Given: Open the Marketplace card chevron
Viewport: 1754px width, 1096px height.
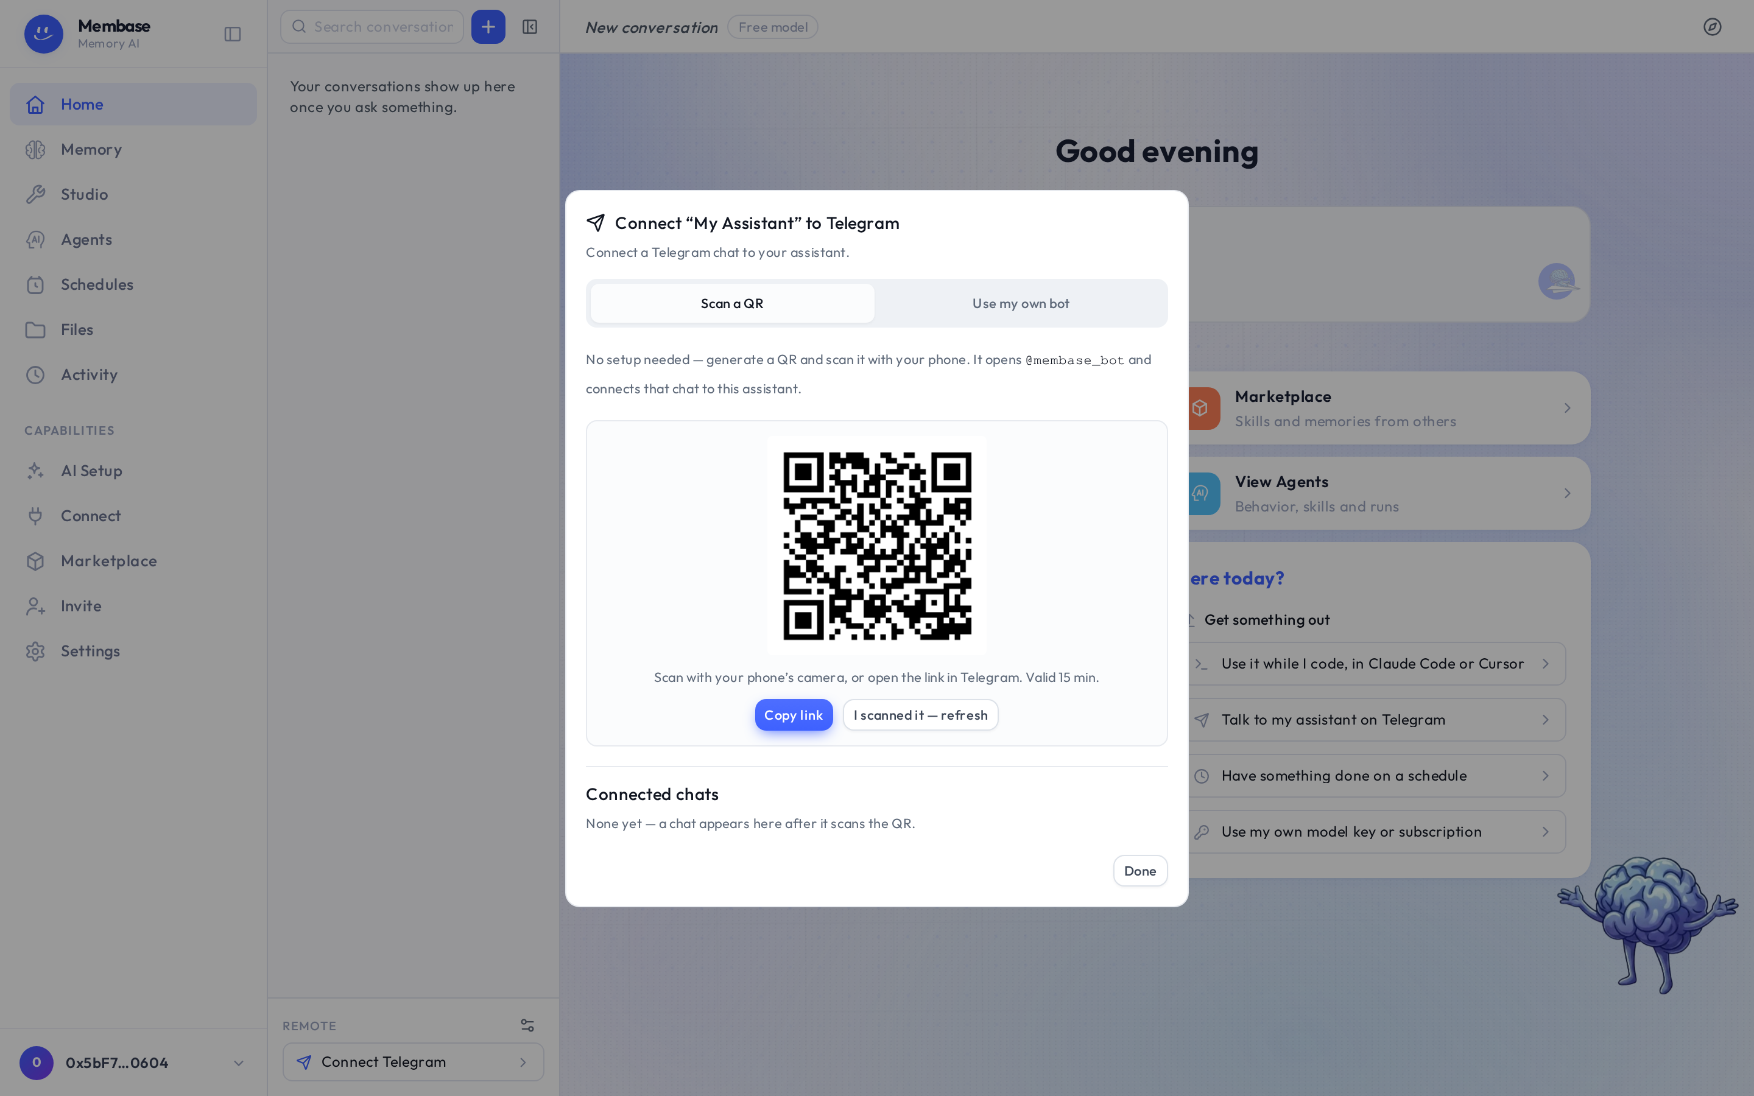Looking at the screenshot, I should pyautogui.click(x=1567, y=408).
